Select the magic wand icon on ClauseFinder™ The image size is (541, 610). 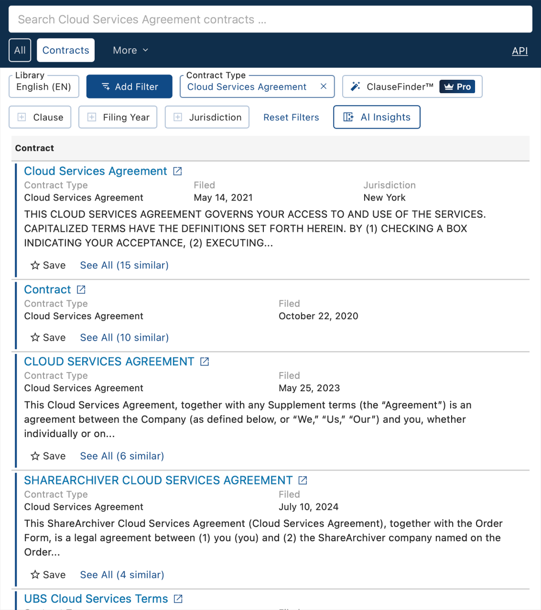tap(355, 86)
